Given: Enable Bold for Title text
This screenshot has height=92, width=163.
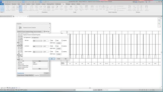Looking at the screenshot, I should click(x=50, y=40).
